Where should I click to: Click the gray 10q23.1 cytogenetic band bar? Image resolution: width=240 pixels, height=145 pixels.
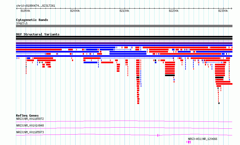124,26
